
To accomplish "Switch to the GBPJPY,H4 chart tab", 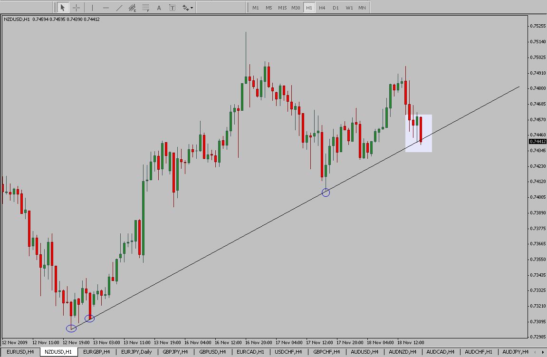I will click(175, 352).
